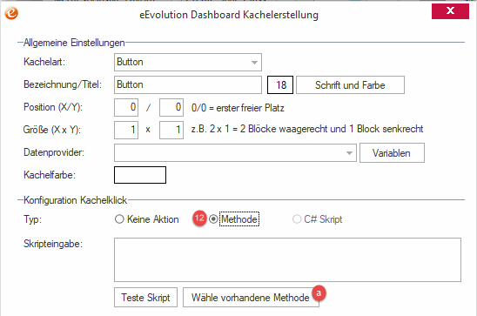Click the Schrift und Farbe button

pyautogui.click(x=350, y=84)
